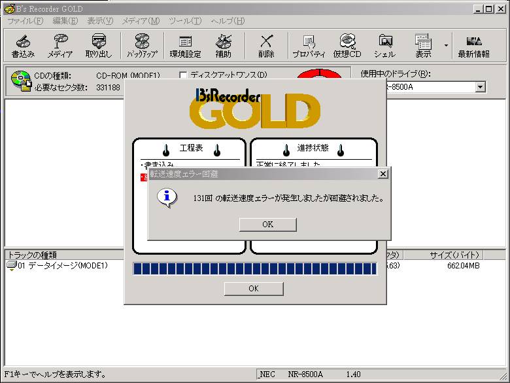The image size is (510, 383).
Task: Click the 331188 sector count value
Action: click(x=108, y=88)
